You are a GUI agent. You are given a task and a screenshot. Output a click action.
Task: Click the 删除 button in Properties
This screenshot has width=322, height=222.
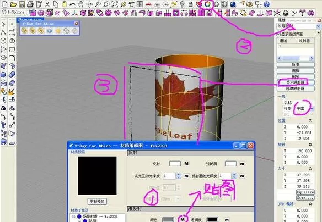coord(296,76)
